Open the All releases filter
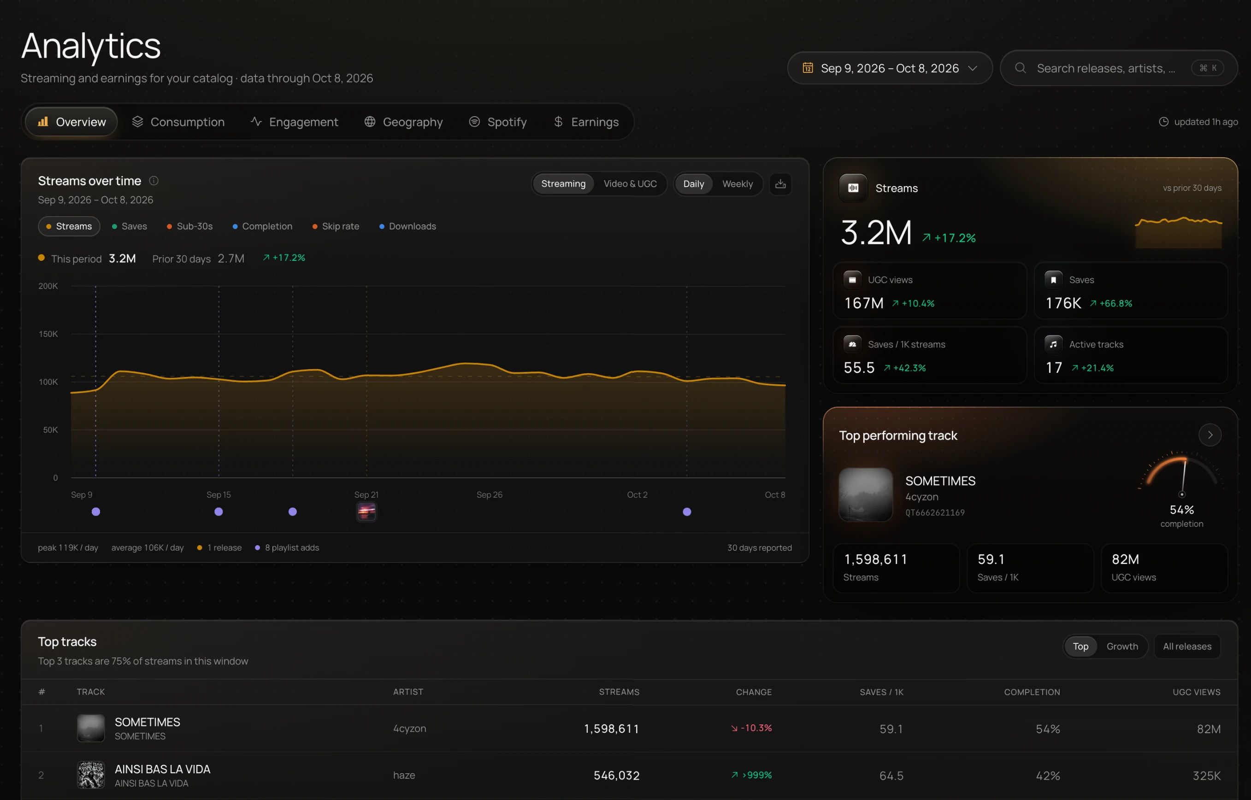 point(1187,646)
